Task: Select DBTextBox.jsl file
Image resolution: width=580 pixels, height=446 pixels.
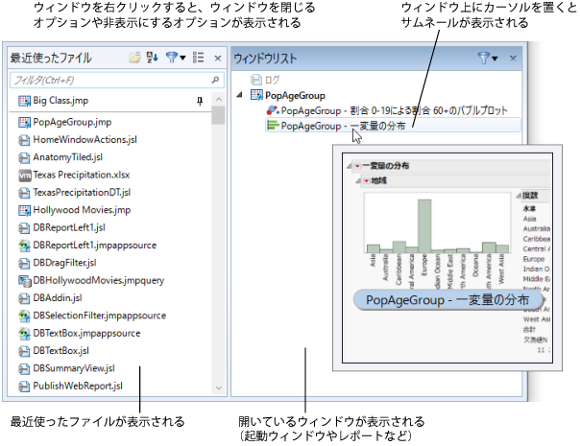Action: coord(61,351)
